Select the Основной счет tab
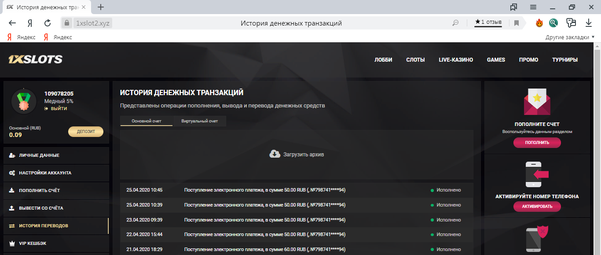 (x=147, y=121)
